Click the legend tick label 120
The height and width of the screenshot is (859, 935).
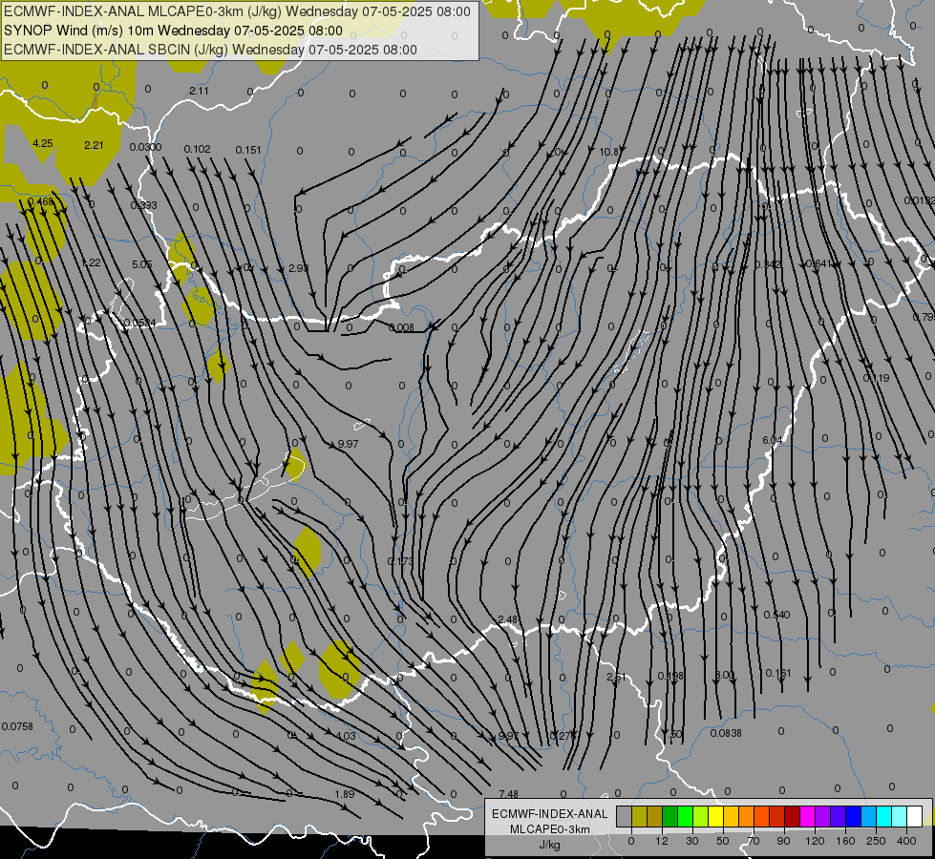(816, 841)
